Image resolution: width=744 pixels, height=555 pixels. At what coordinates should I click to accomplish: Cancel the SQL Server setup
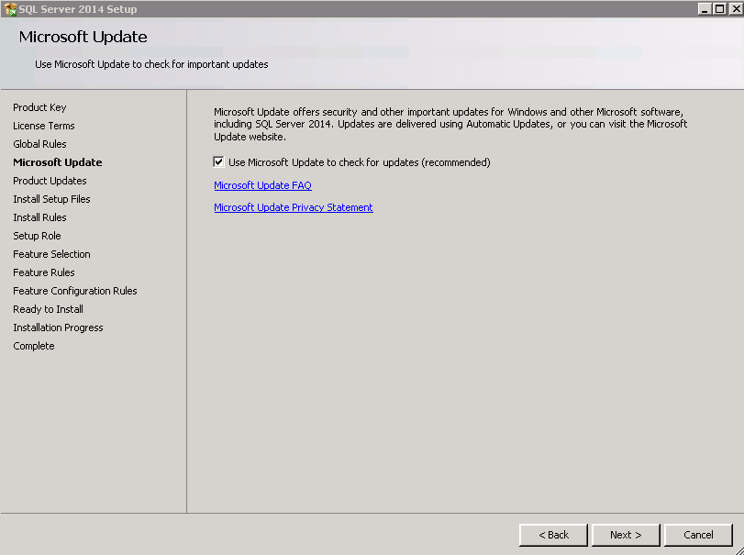(x=698, y=535)
